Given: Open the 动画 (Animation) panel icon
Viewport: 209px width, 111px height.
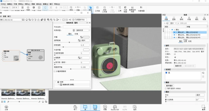Looking at the screenshot, I should click(x=105, y=107).
